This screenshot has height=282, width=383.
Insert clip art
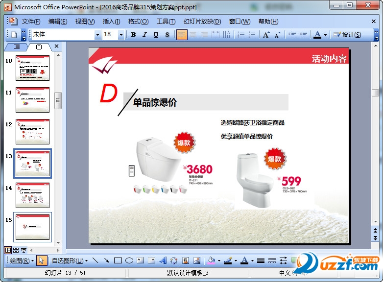(x=186, y=261)
